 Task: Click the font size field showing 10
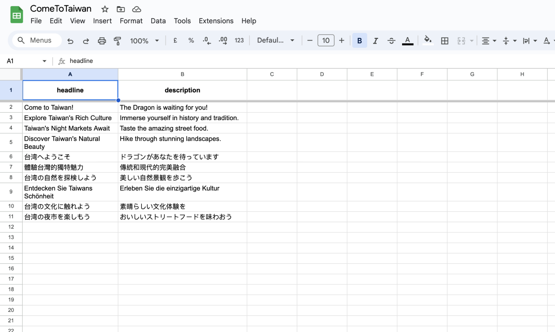[326, 40]
